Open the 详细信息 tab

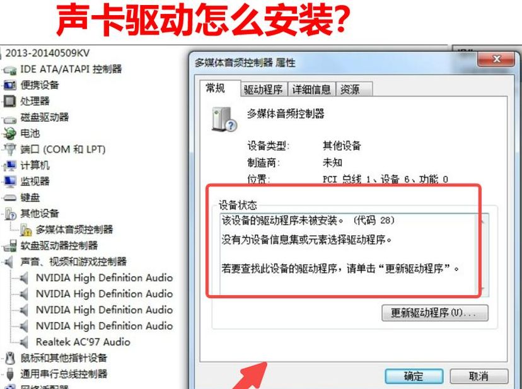click(311, 90)
